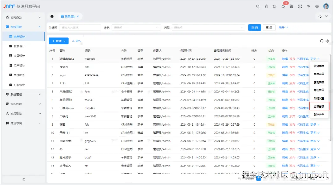334x185 pixels.
Task: Refresh the form list with the reload icon
Action: (321, 41)
